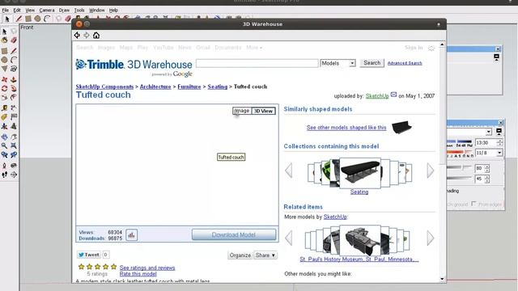Open the Window menu
The image size is (518, 291).
point(97,11)
